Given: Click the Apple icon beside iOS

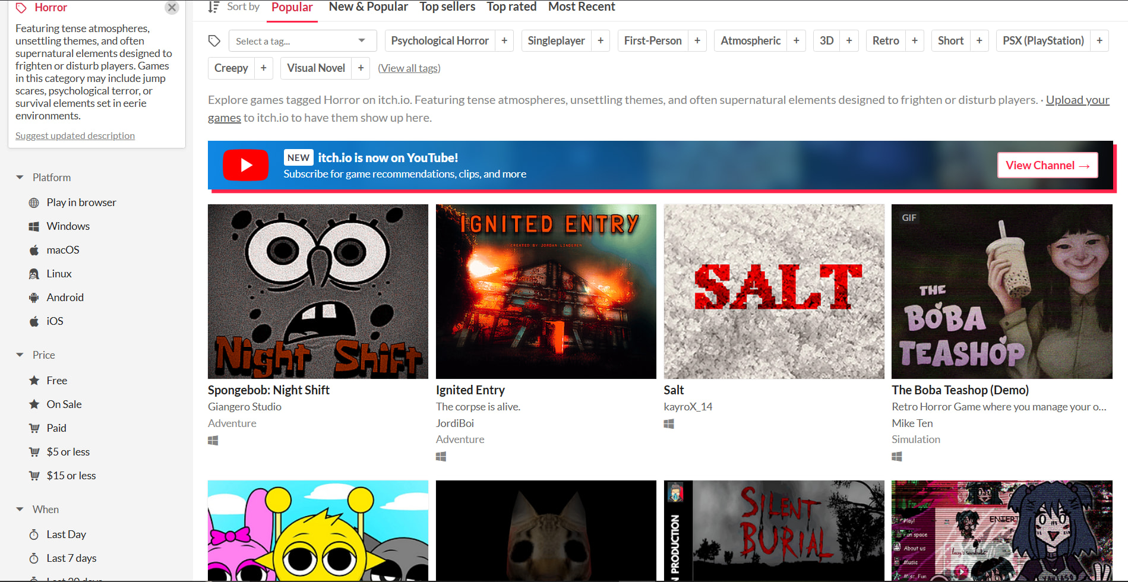Looking at the screenshot, I should click(34, 321).
